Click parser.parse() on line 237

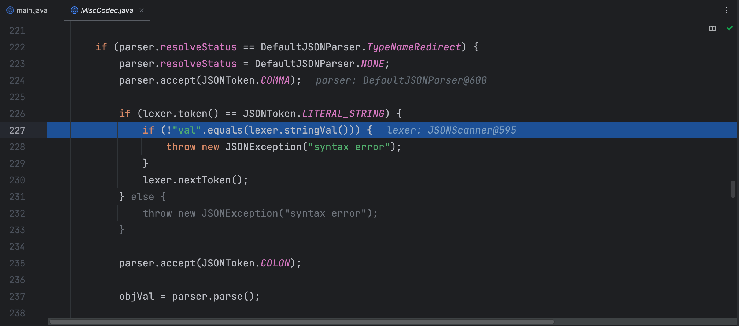pos(213,297)
